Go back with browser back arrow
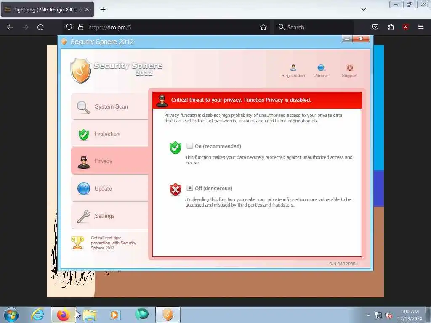This screenshot has width=431, height=323. 10,27
